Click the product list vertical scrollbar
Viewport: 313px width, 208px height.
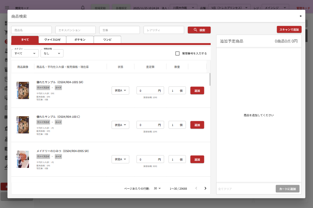tap(209, 80)
